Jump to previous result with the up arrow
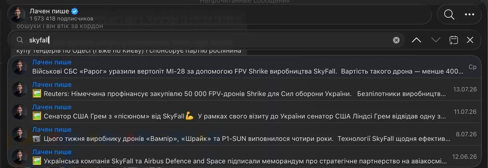 [x=416, y=40]
